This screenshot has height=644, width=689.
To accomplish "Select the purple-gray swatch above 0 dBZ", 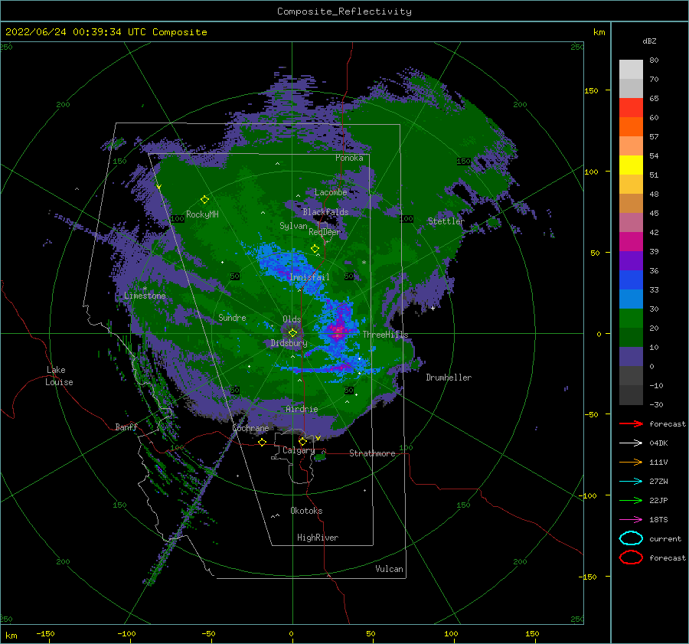I will pyautogui.click(x=631, y=357).
